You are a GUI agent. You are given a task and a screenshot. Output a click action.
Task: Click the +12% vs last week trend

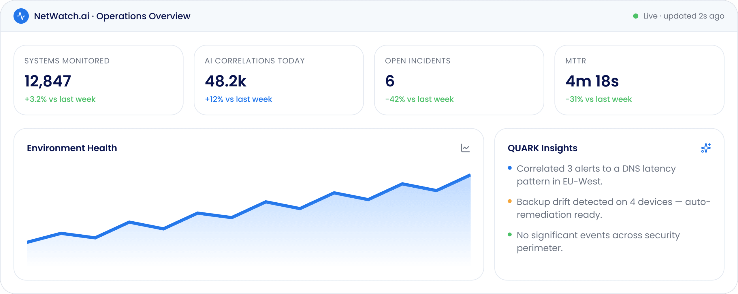(x=238, y=99)
